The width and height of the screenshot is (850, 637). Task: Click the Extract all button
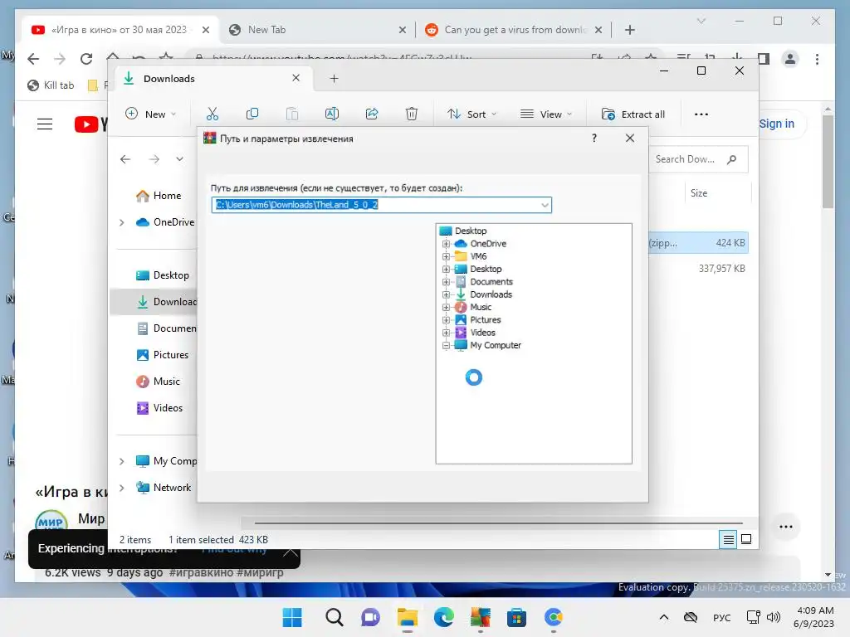click(633, 114)
